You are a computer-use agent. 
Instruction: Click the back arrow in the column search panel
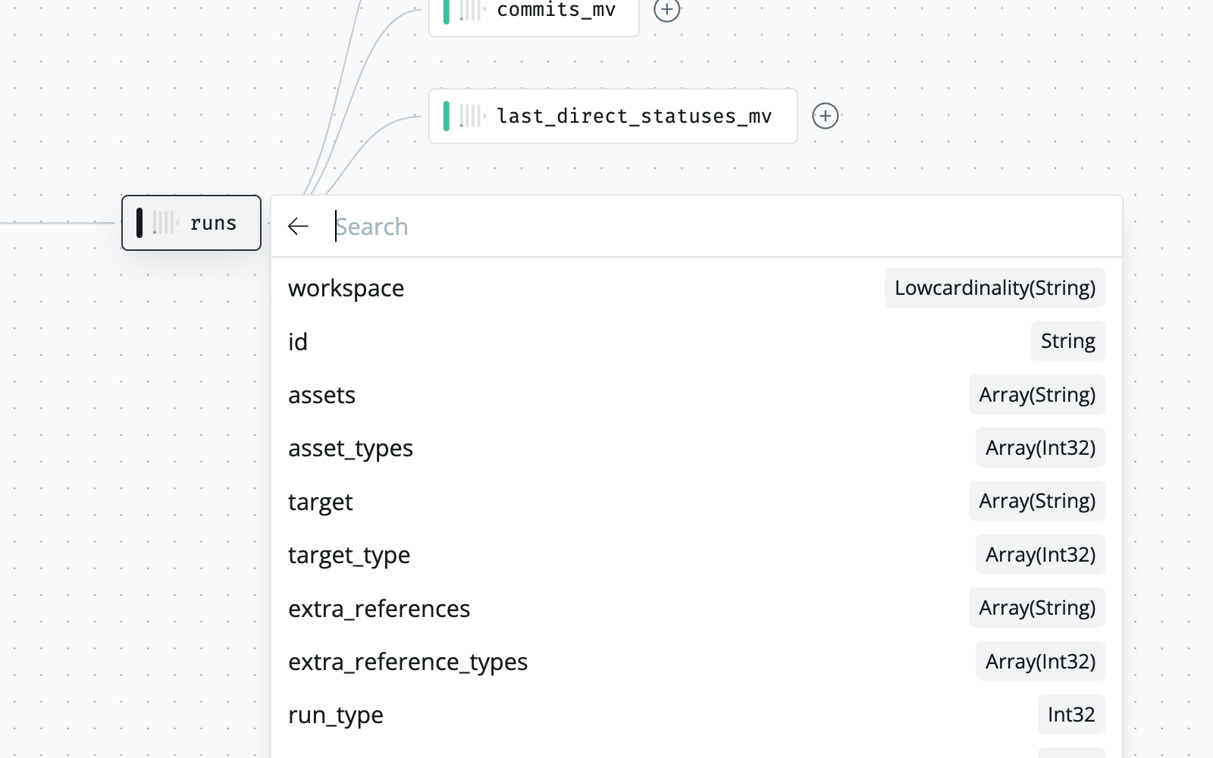[x=298, y=226]
